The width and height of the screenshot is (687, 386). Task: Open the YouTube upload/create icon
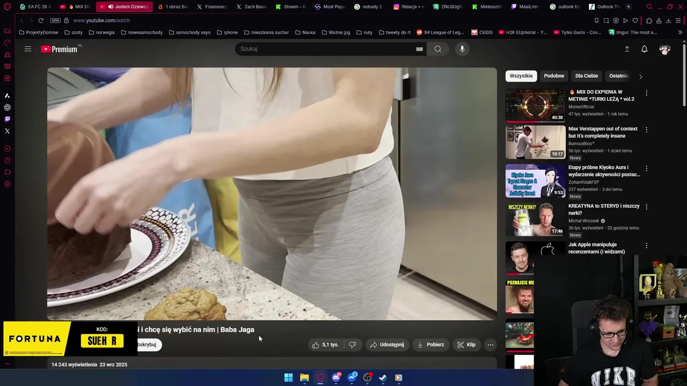pyautogui.click(x=626, y=49)
